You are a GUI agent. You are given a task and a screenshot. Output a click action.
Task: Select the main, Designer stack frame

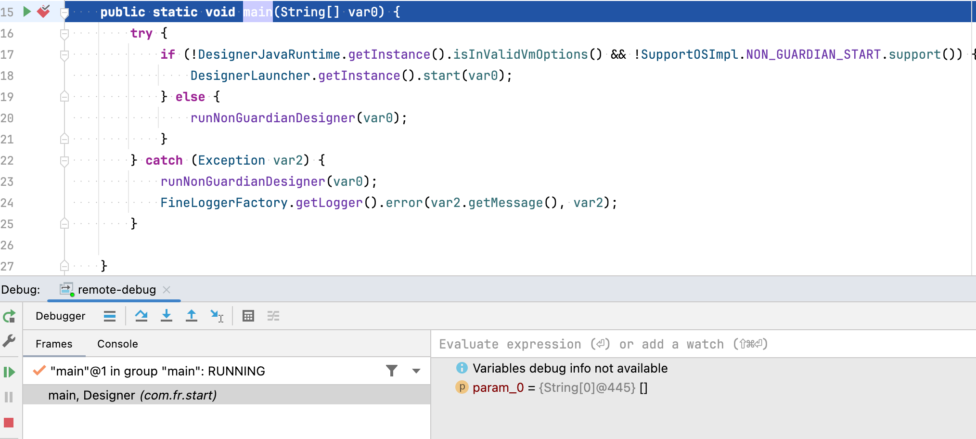227,395
